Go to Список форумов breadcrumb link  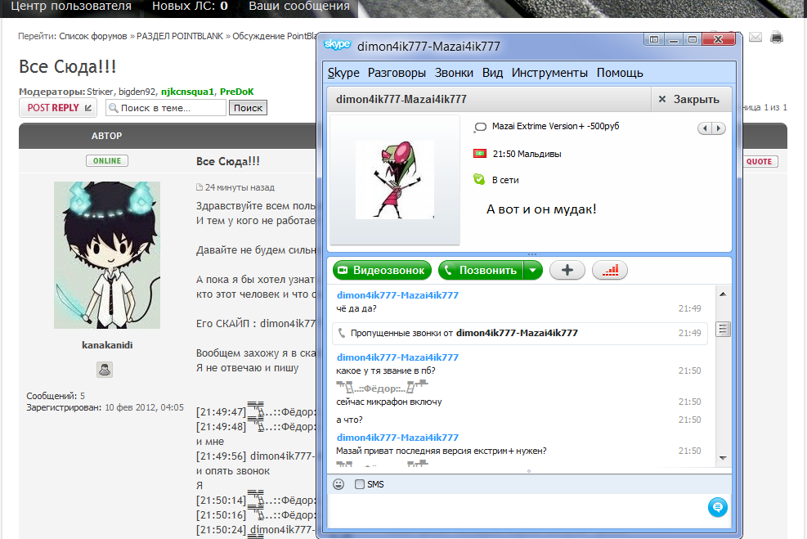[93, 36]
